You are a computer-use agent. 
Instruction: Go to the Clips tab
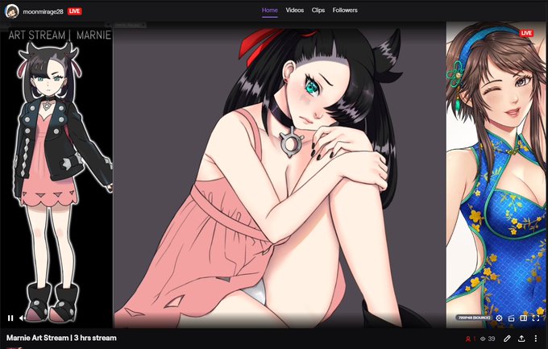click(318, 10)
